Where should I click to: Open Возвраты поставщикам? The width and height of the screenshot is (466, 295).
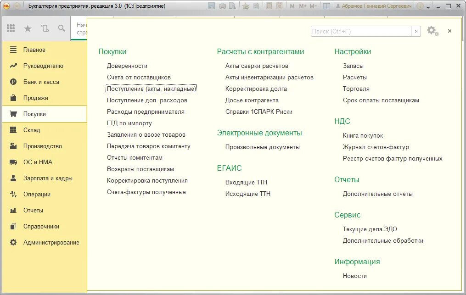point(140,169)
